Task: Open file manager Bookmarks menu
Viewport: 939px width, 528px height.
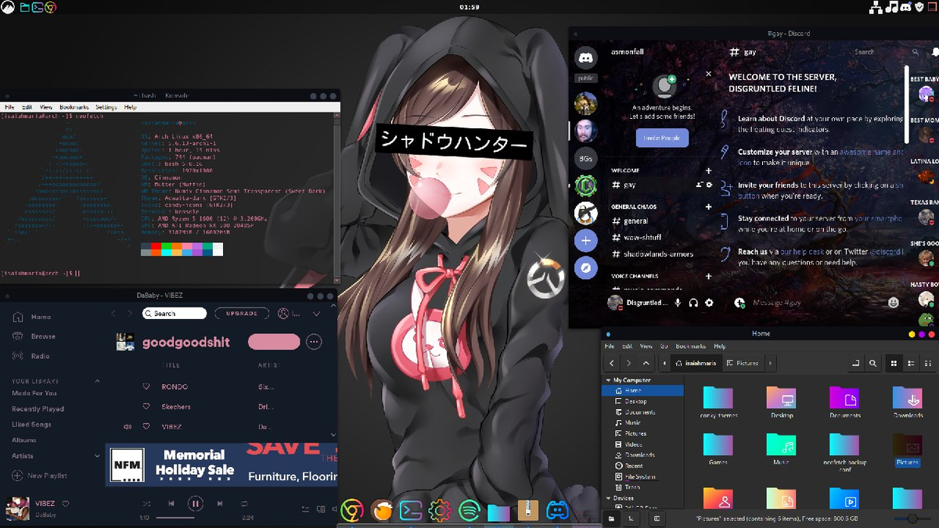Action: pos(690,346)
